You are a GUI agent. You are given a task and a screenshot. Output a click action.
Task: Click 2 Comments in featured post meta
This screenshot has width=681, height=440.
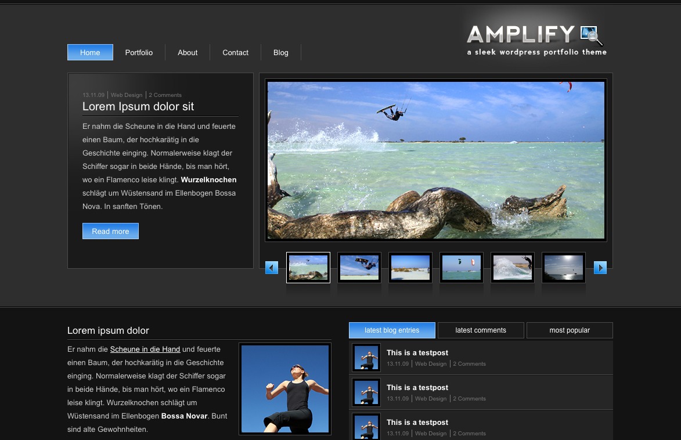coord(165,95)
